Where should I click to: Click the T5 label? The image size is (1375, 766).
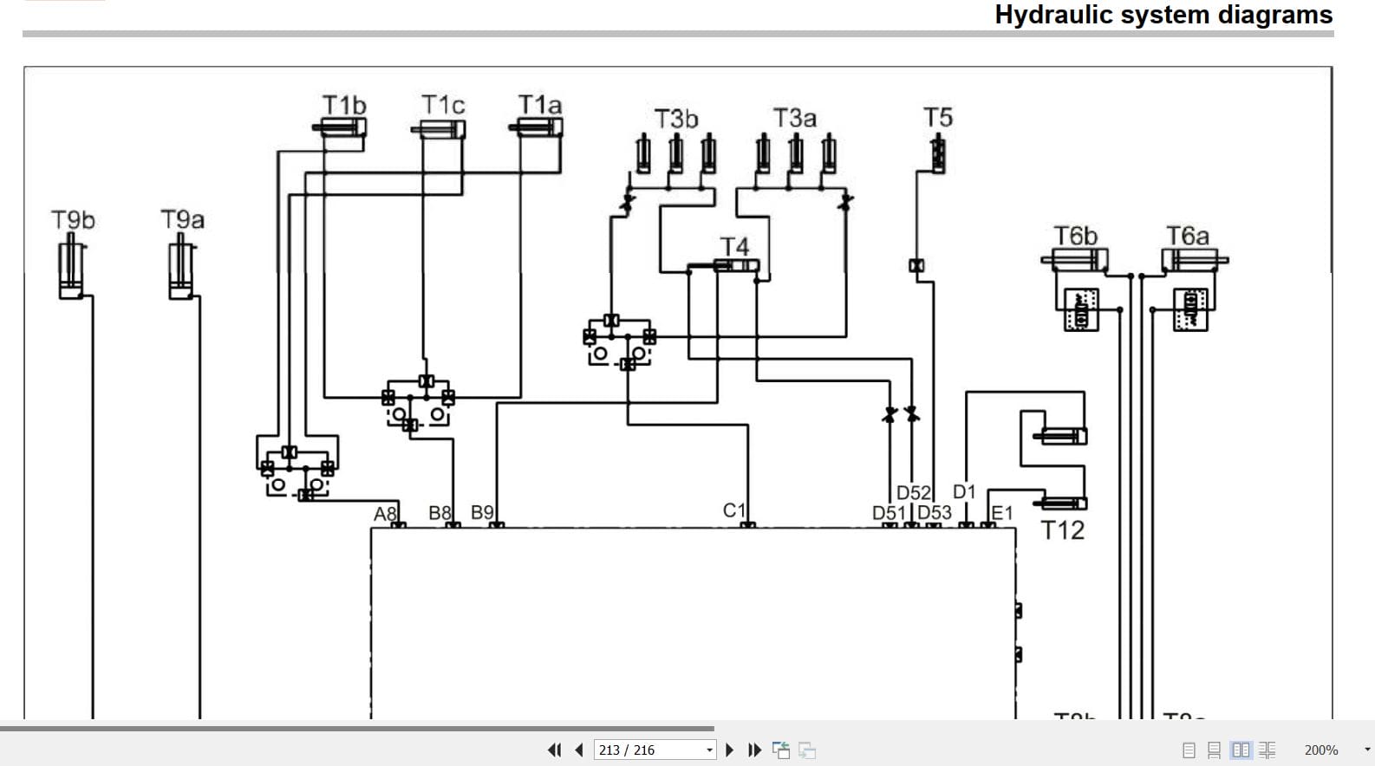click(x=938, y=117)
